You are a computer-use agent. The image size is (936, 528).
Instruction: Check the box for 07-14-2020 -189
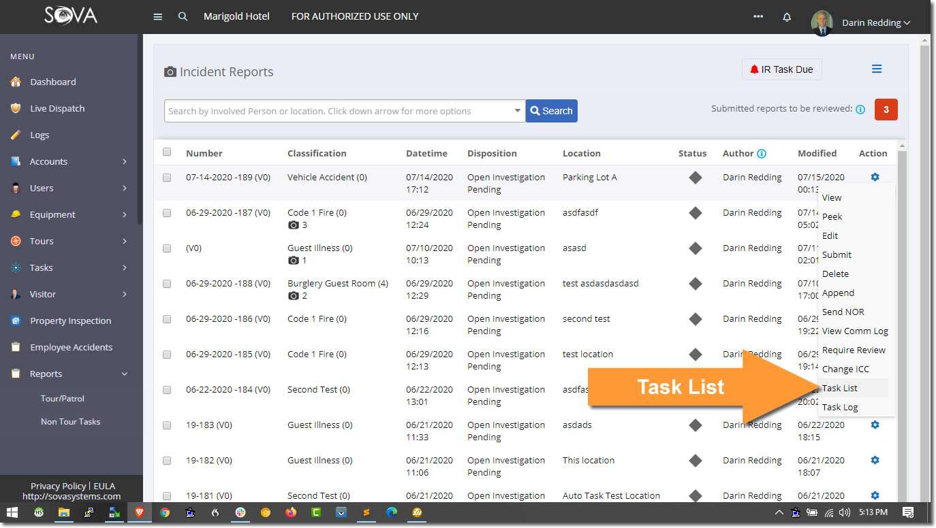(167, 178)
